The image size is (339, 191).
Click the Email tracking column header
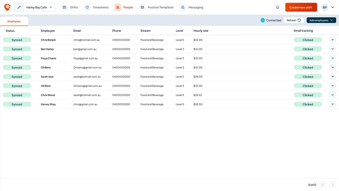point(303,31)
